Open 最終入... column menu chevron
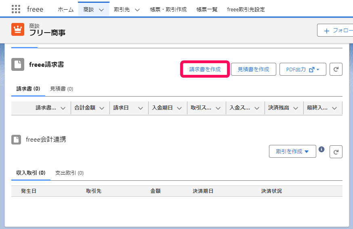 tap(334, 108)
